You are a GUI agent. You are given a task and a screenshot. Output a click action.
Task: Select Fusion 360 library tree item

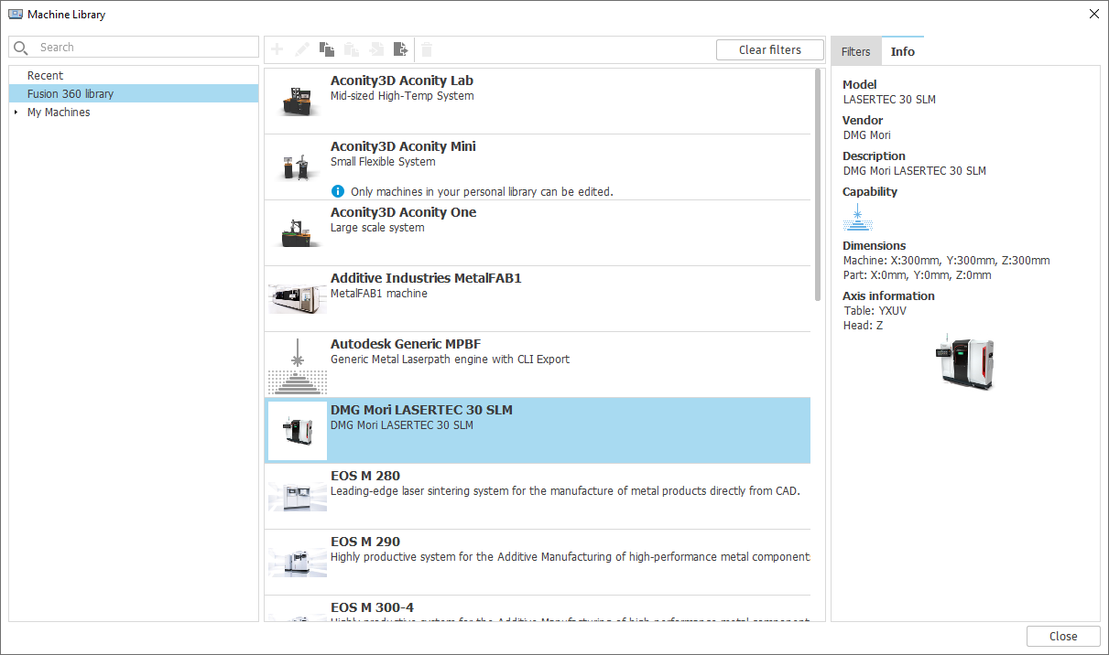coord(134,94)
